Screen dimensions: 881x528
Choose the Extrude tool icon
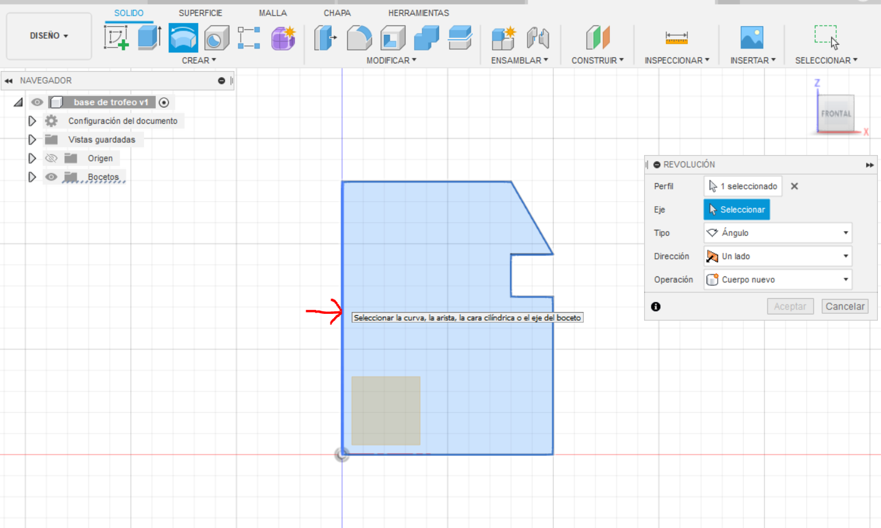point(150,38)
